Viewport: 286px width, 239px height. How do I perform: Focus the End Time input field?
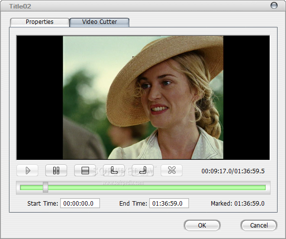[x=169, y=203]
